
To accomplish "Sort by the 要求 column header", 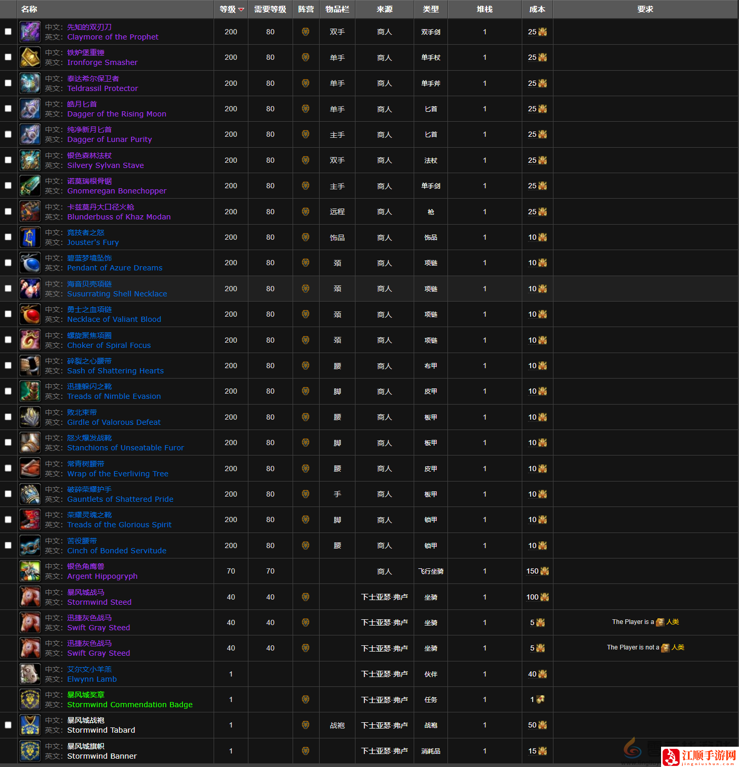I will pyautogui.click(x=645, y=9).
